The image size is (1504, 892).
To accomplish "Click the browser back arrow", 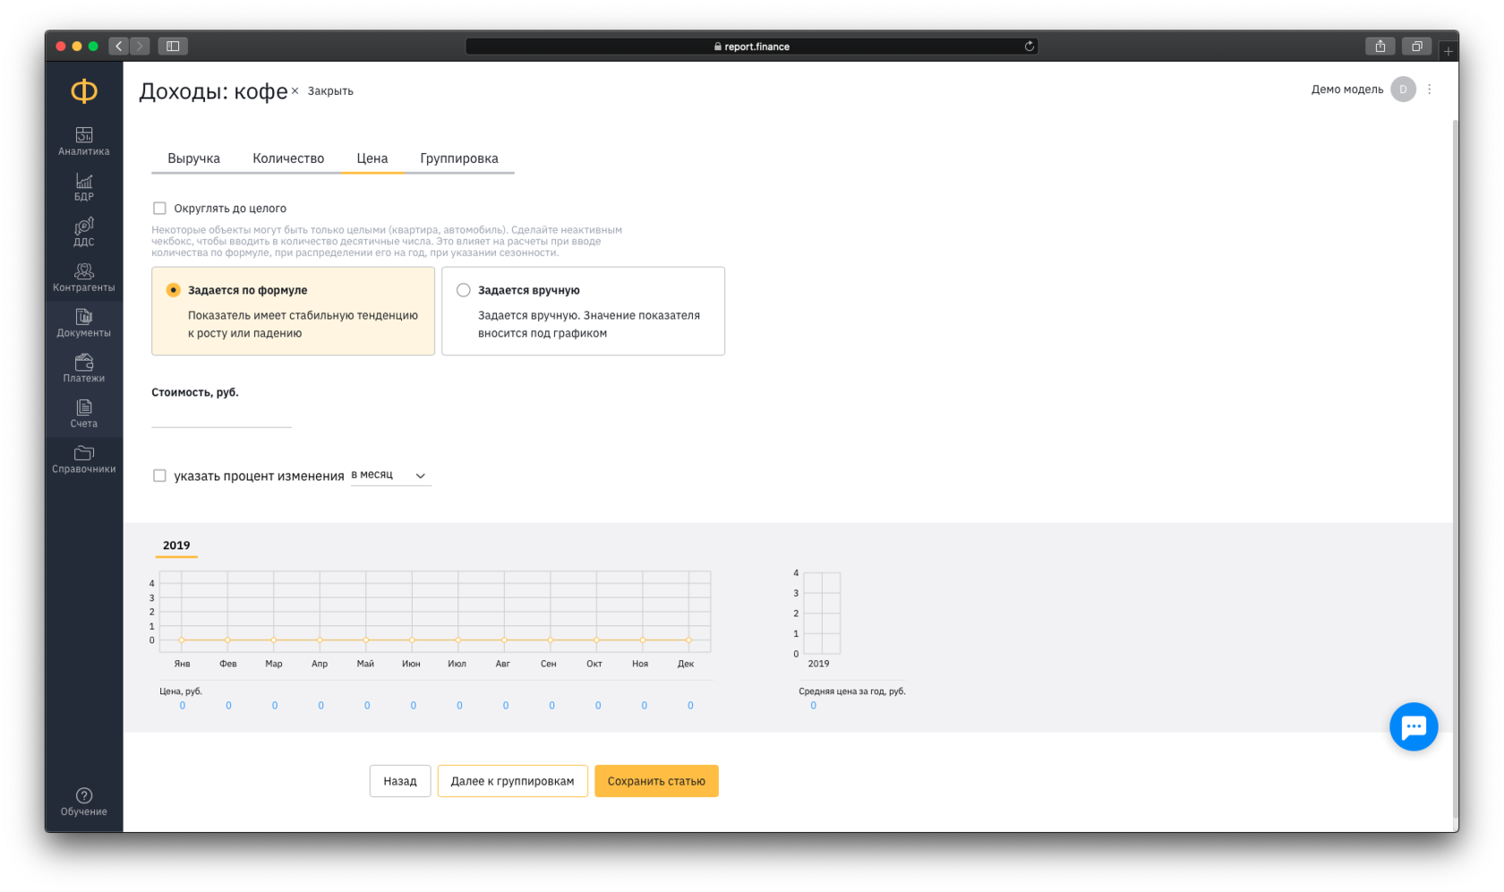I will (x=119, y=46).
